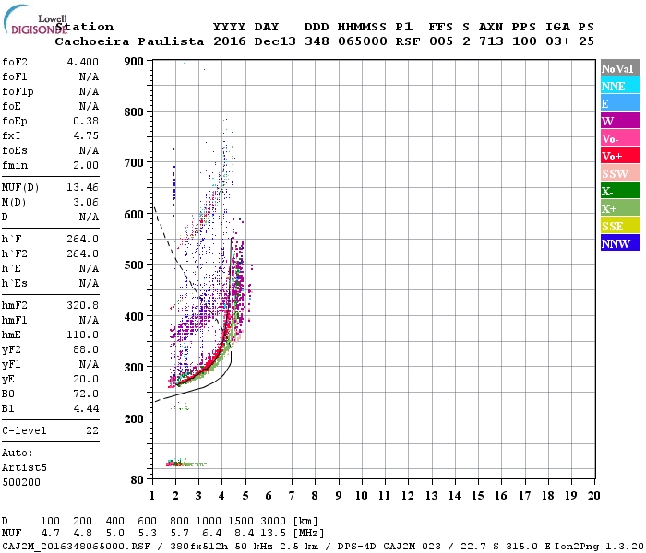Select the X+ light green legend swatch
This screenshot has height=553, width=646.
pyautogui.click(x=620, y=208)
